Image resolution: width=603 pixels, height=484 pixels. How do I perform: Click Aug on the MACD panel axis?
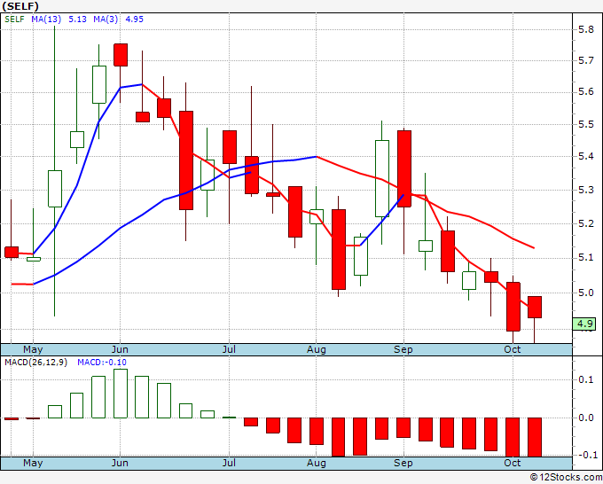pos(316,463)
